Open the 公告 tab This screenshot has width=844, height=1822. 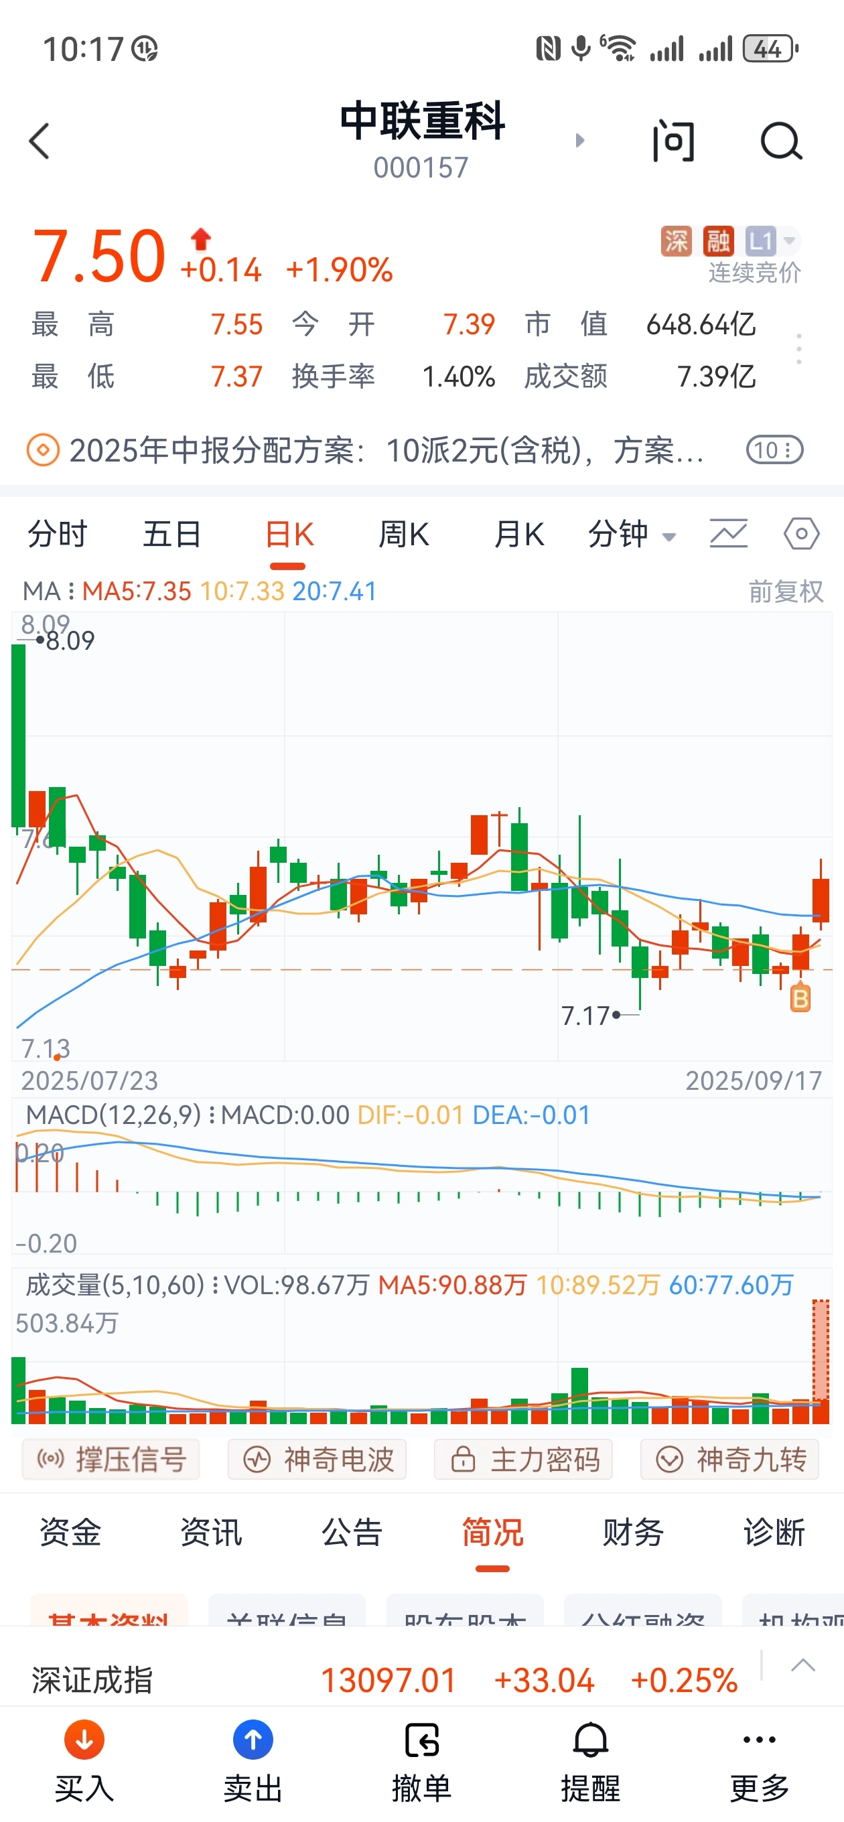[352, 1533]
